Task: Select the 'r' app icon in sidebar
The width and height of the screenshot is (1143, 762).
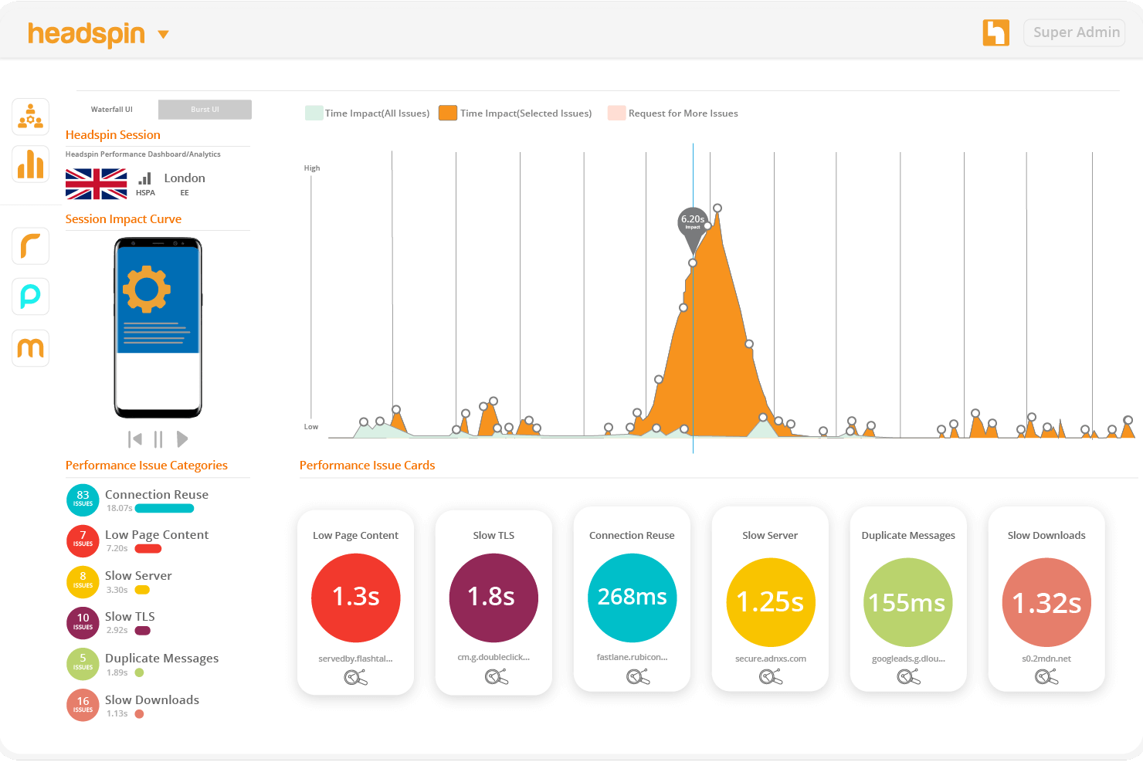Action: click(x=30, y=246)
